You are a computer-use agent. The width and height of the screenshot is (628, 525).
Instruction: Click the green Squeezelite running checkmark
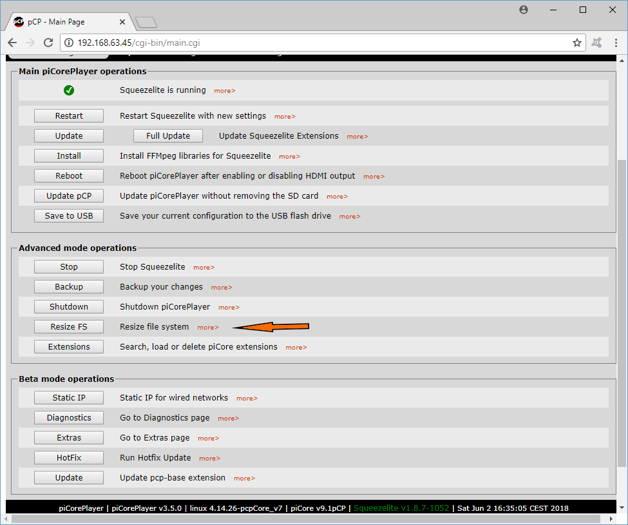point(69,90)
